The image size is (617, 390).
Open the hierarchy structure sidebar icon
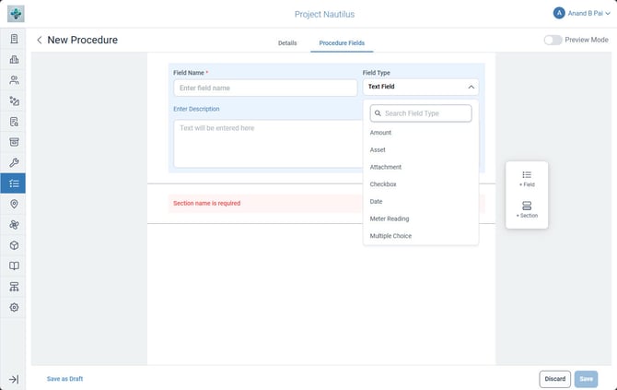point(14,287)
